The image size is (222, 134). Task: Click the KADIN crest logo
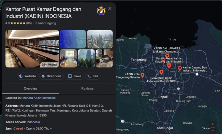pos(101,10)
